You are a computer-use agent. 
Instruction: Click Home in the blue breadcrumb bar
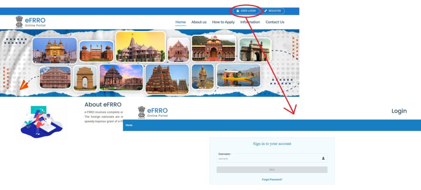pyautogui.click(x=129, y=125)
